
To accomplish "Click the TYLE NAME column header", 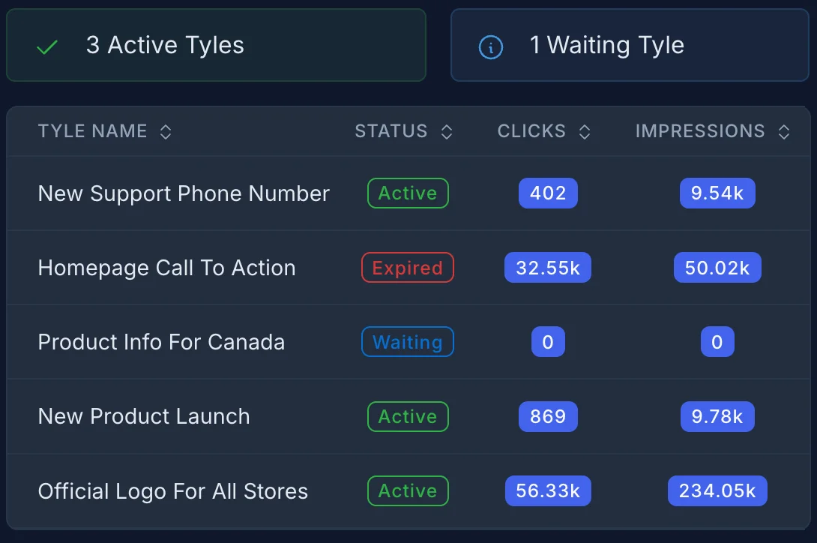I will [x=92, y=131].
